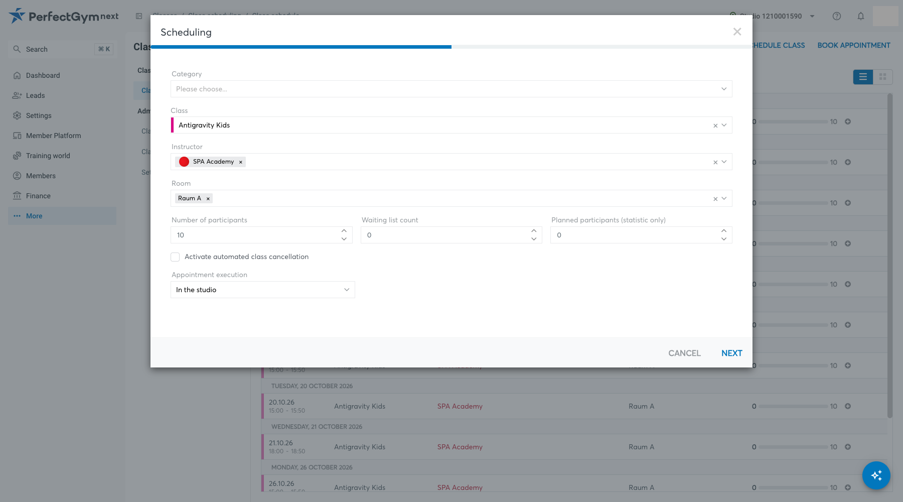Viewport: 903px width, 502px height.
Task: Increase the Waiting list count
Action: pos(534,231)
